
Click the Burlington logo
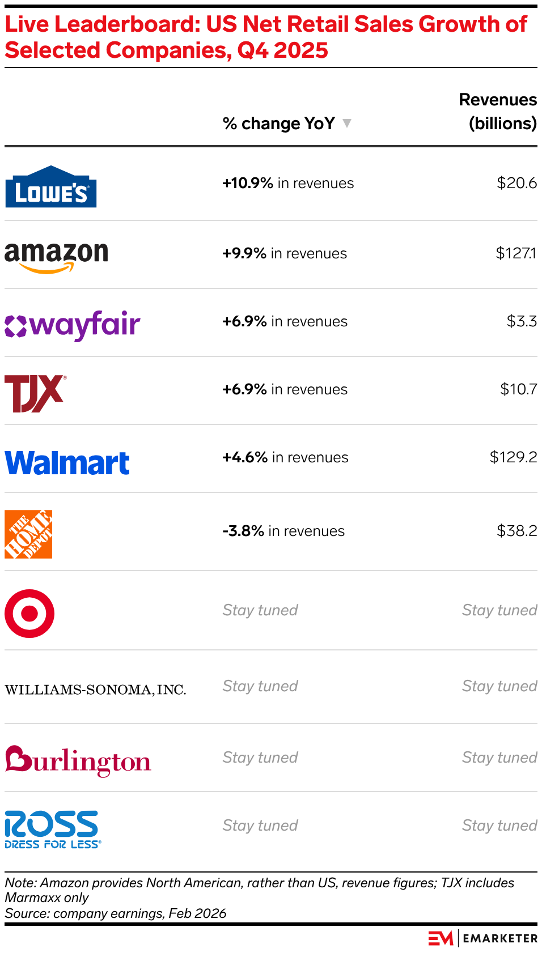pyautogui.click(x=78, y=760)
